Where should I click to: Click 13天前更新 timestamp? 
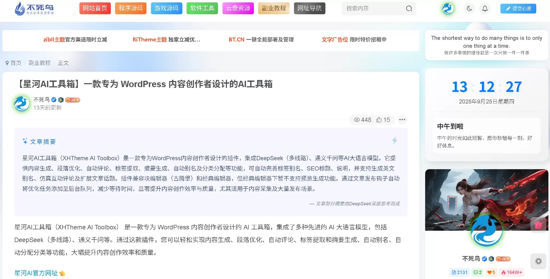pos(48,108)
